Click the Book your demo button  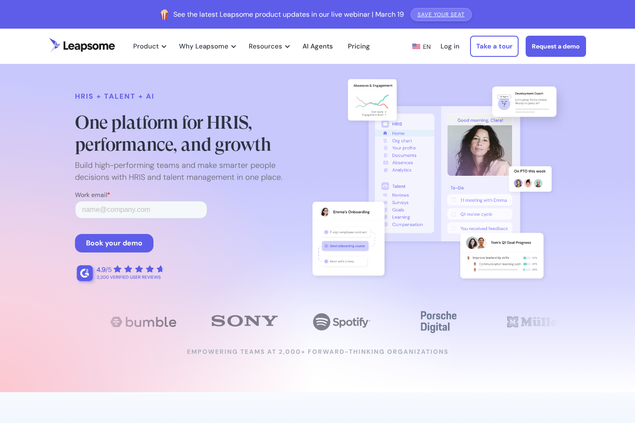114,243
